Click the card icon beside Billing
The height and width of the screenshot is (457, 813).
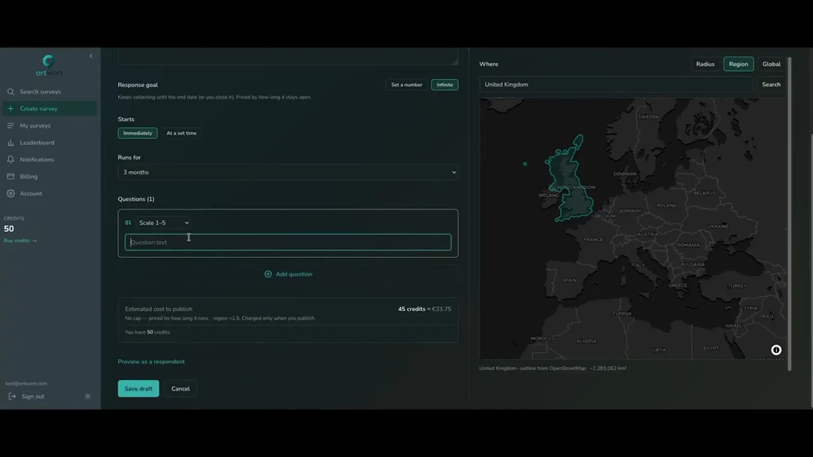coord(11,177)
